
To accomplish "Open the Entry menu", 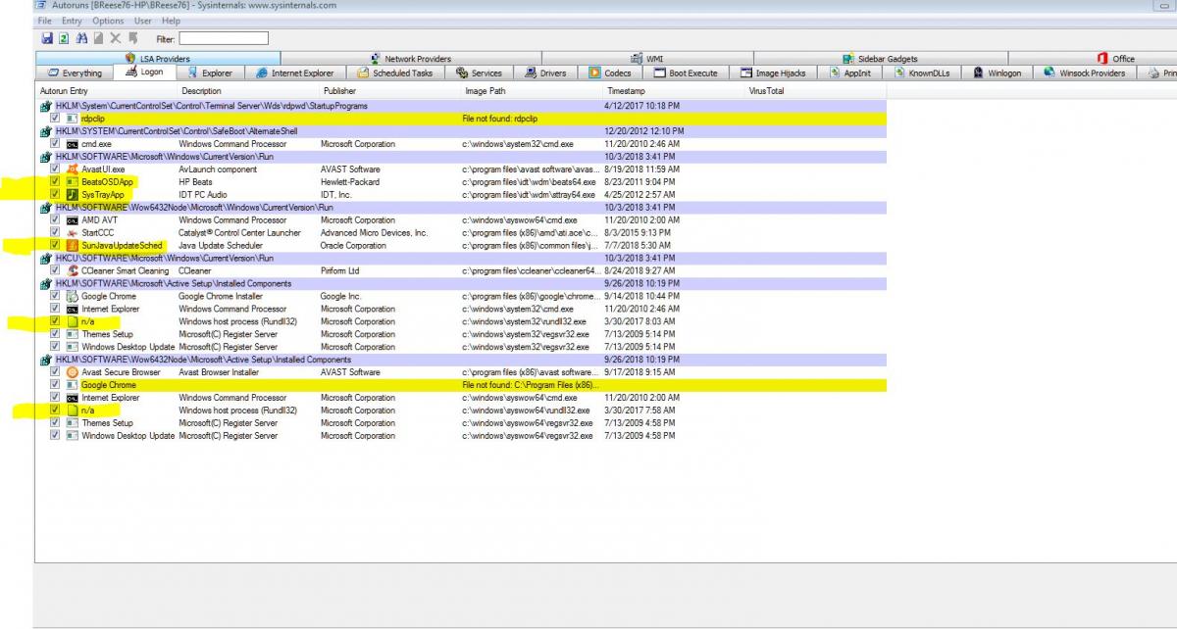I will point(72,21).
